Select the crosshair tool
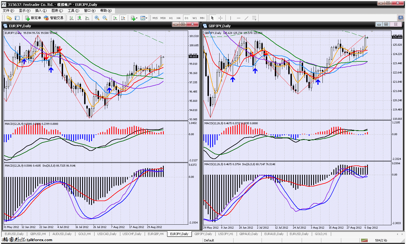406x244 pixels. pos(221,18)
